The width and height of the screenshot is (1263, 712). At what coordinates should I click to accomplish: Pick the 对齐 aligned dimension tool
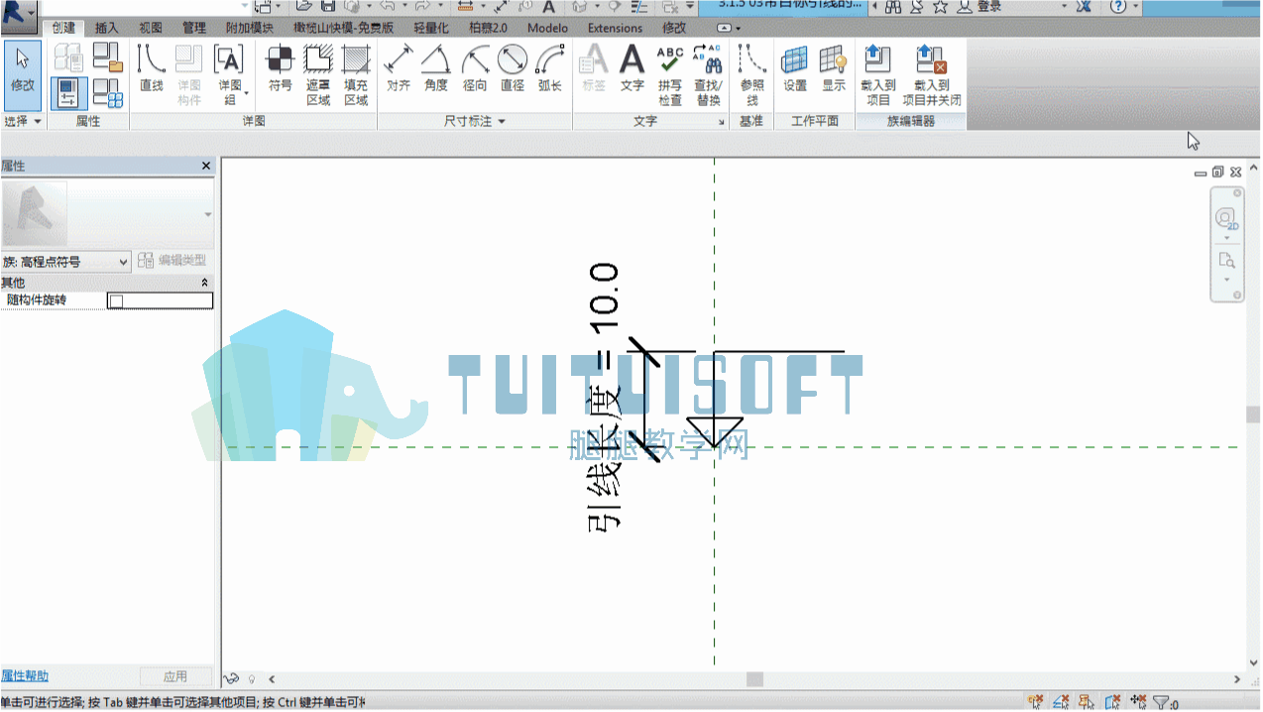coord(399,69)
